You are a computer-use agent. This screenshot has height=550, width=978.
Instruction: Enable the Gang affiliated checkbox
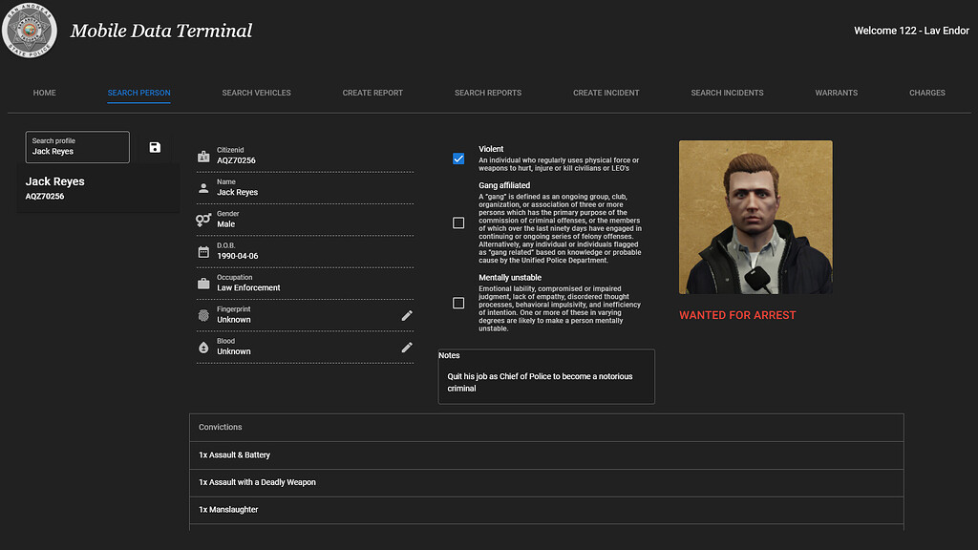coord(457,222)
